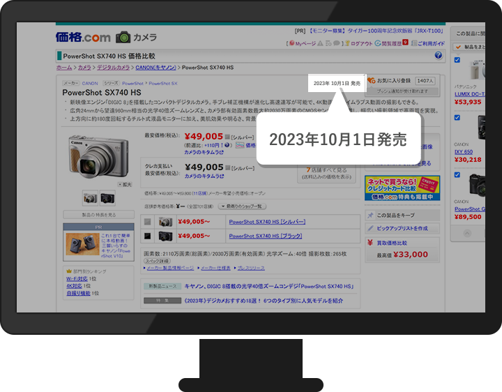Screen dimensions: 502x392
Task: Click the main PowerShot SX740 HS product photo
Action: tap(98, 157)
